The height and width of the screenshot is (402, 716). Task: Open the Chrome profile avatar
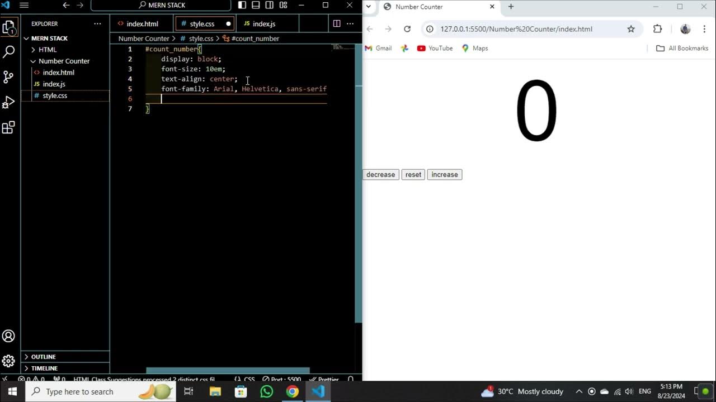pyautogui.click(x=685, y=29)
